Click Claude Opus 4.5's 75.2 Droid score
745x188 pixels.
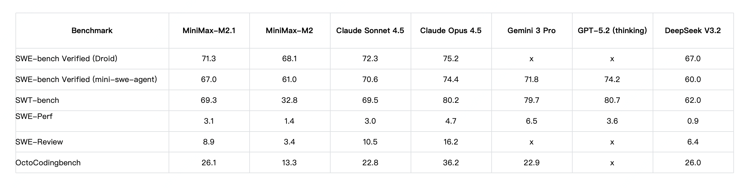point(451,59)
